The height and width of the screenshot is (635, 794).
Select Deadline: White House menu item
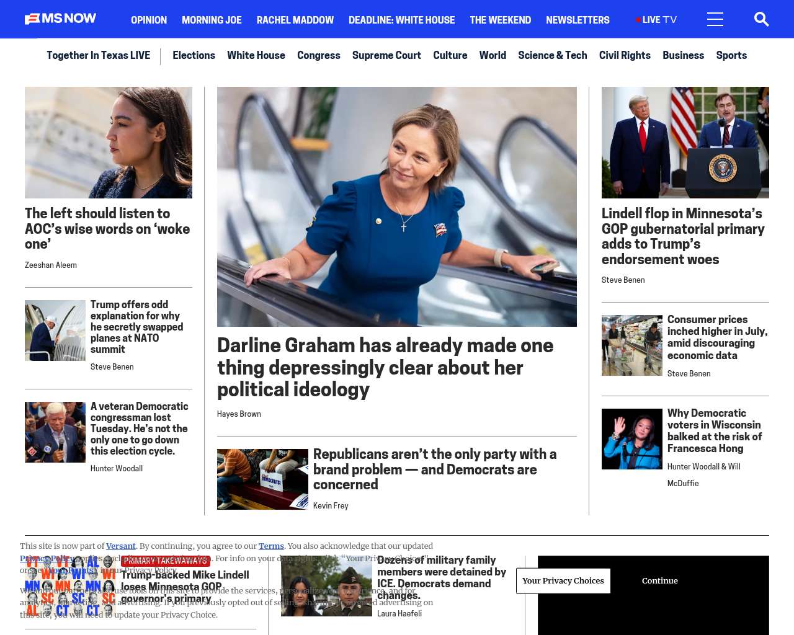(x=401, y=20)
